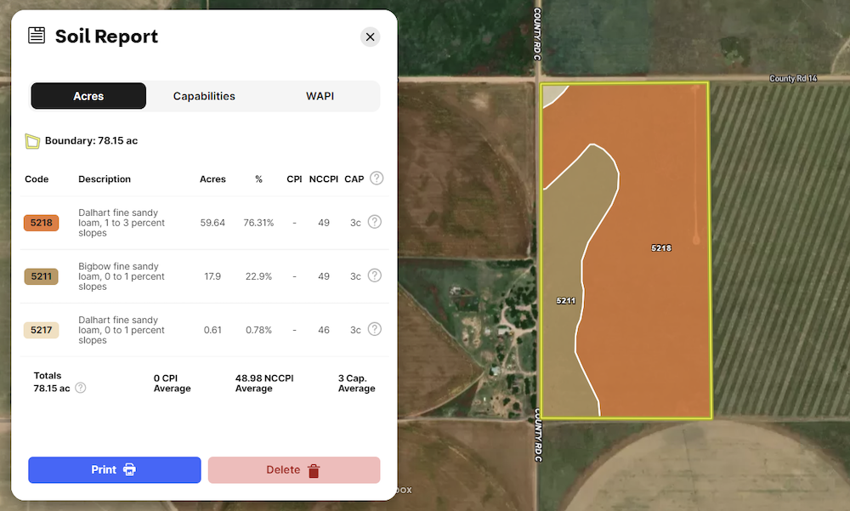Open help for soil 5218 row

coord(374,222)
